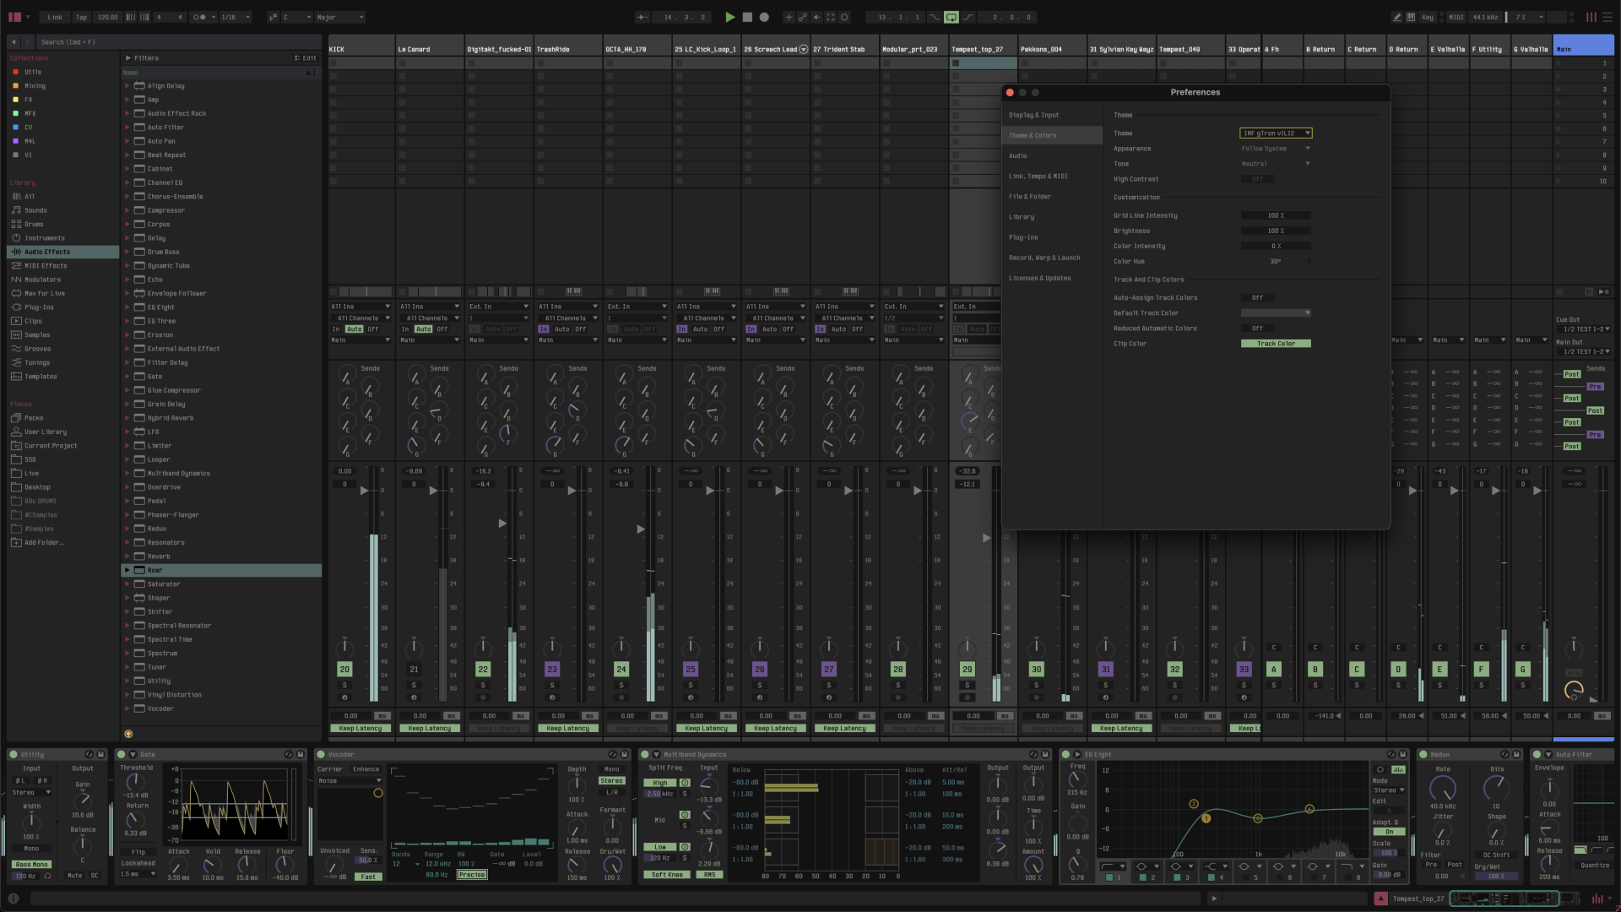Image resolution: width=1621 pixels, height=912 pixels.
Task: Select Link, Tempo & MIDI preferences section
Action: [1039, 176]
